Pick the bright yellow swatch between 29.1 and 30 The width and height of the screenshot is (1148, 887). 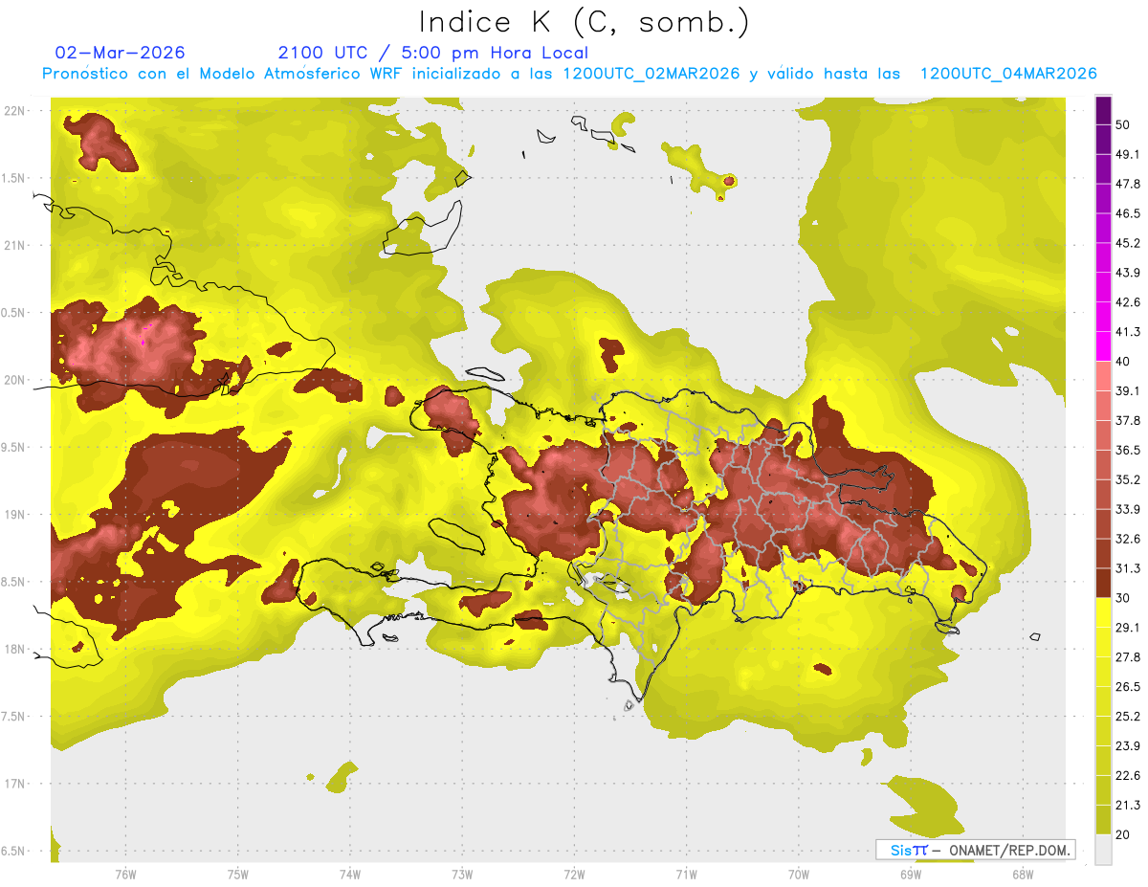pyautogui.click(x=1103, y=612)
